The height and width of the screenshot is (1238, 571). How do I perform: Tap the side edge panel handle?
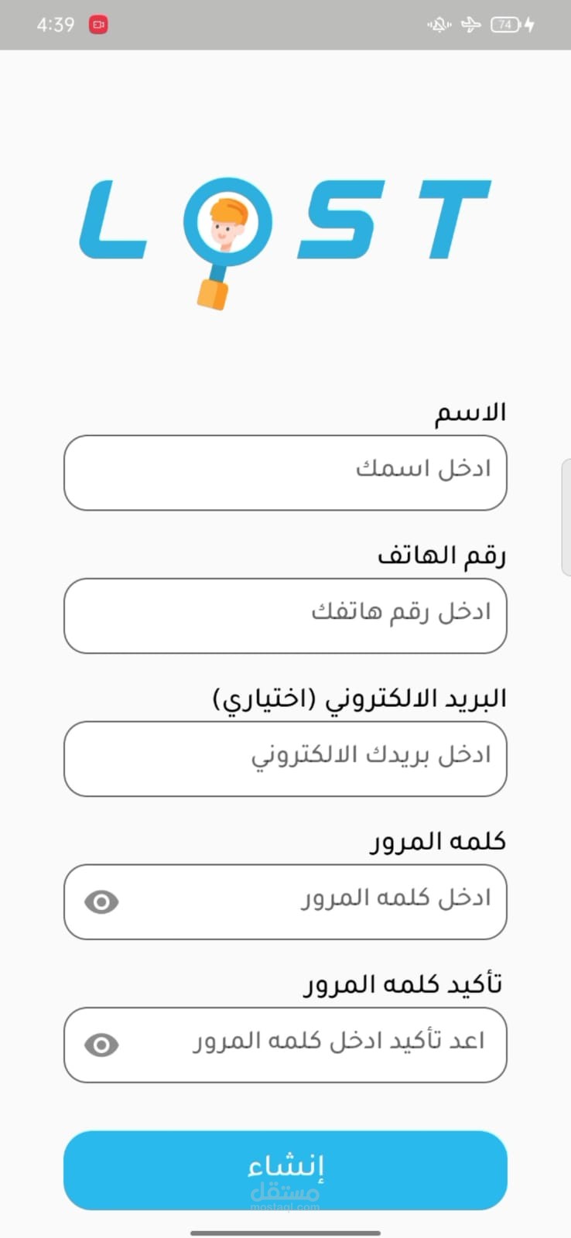click(x=566, y=517)
